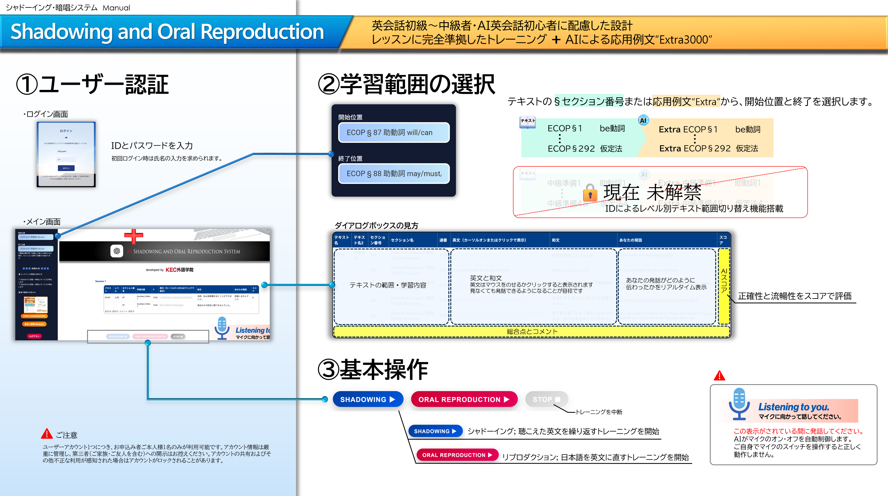Click the テキスト book icon beside ECOP §1
Viewport: 888px width, 496px height.
(527, 122)
